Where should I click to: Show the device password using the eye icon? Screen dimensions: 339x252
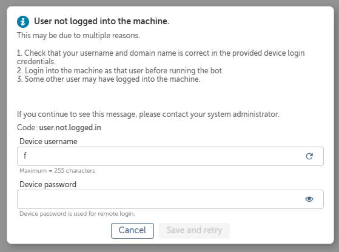[x=309, y=199]
